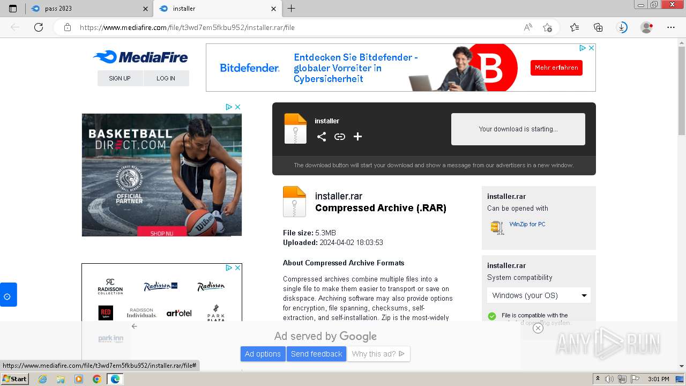
Task: Open AdChoices info on Bitdefender banner
Action: click(583, 48)
